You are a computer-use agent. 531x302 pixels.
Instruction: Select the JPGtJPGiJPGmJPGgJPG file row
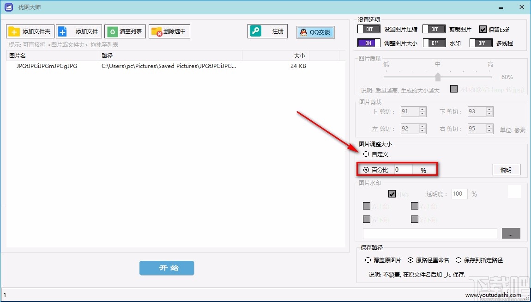176,66
